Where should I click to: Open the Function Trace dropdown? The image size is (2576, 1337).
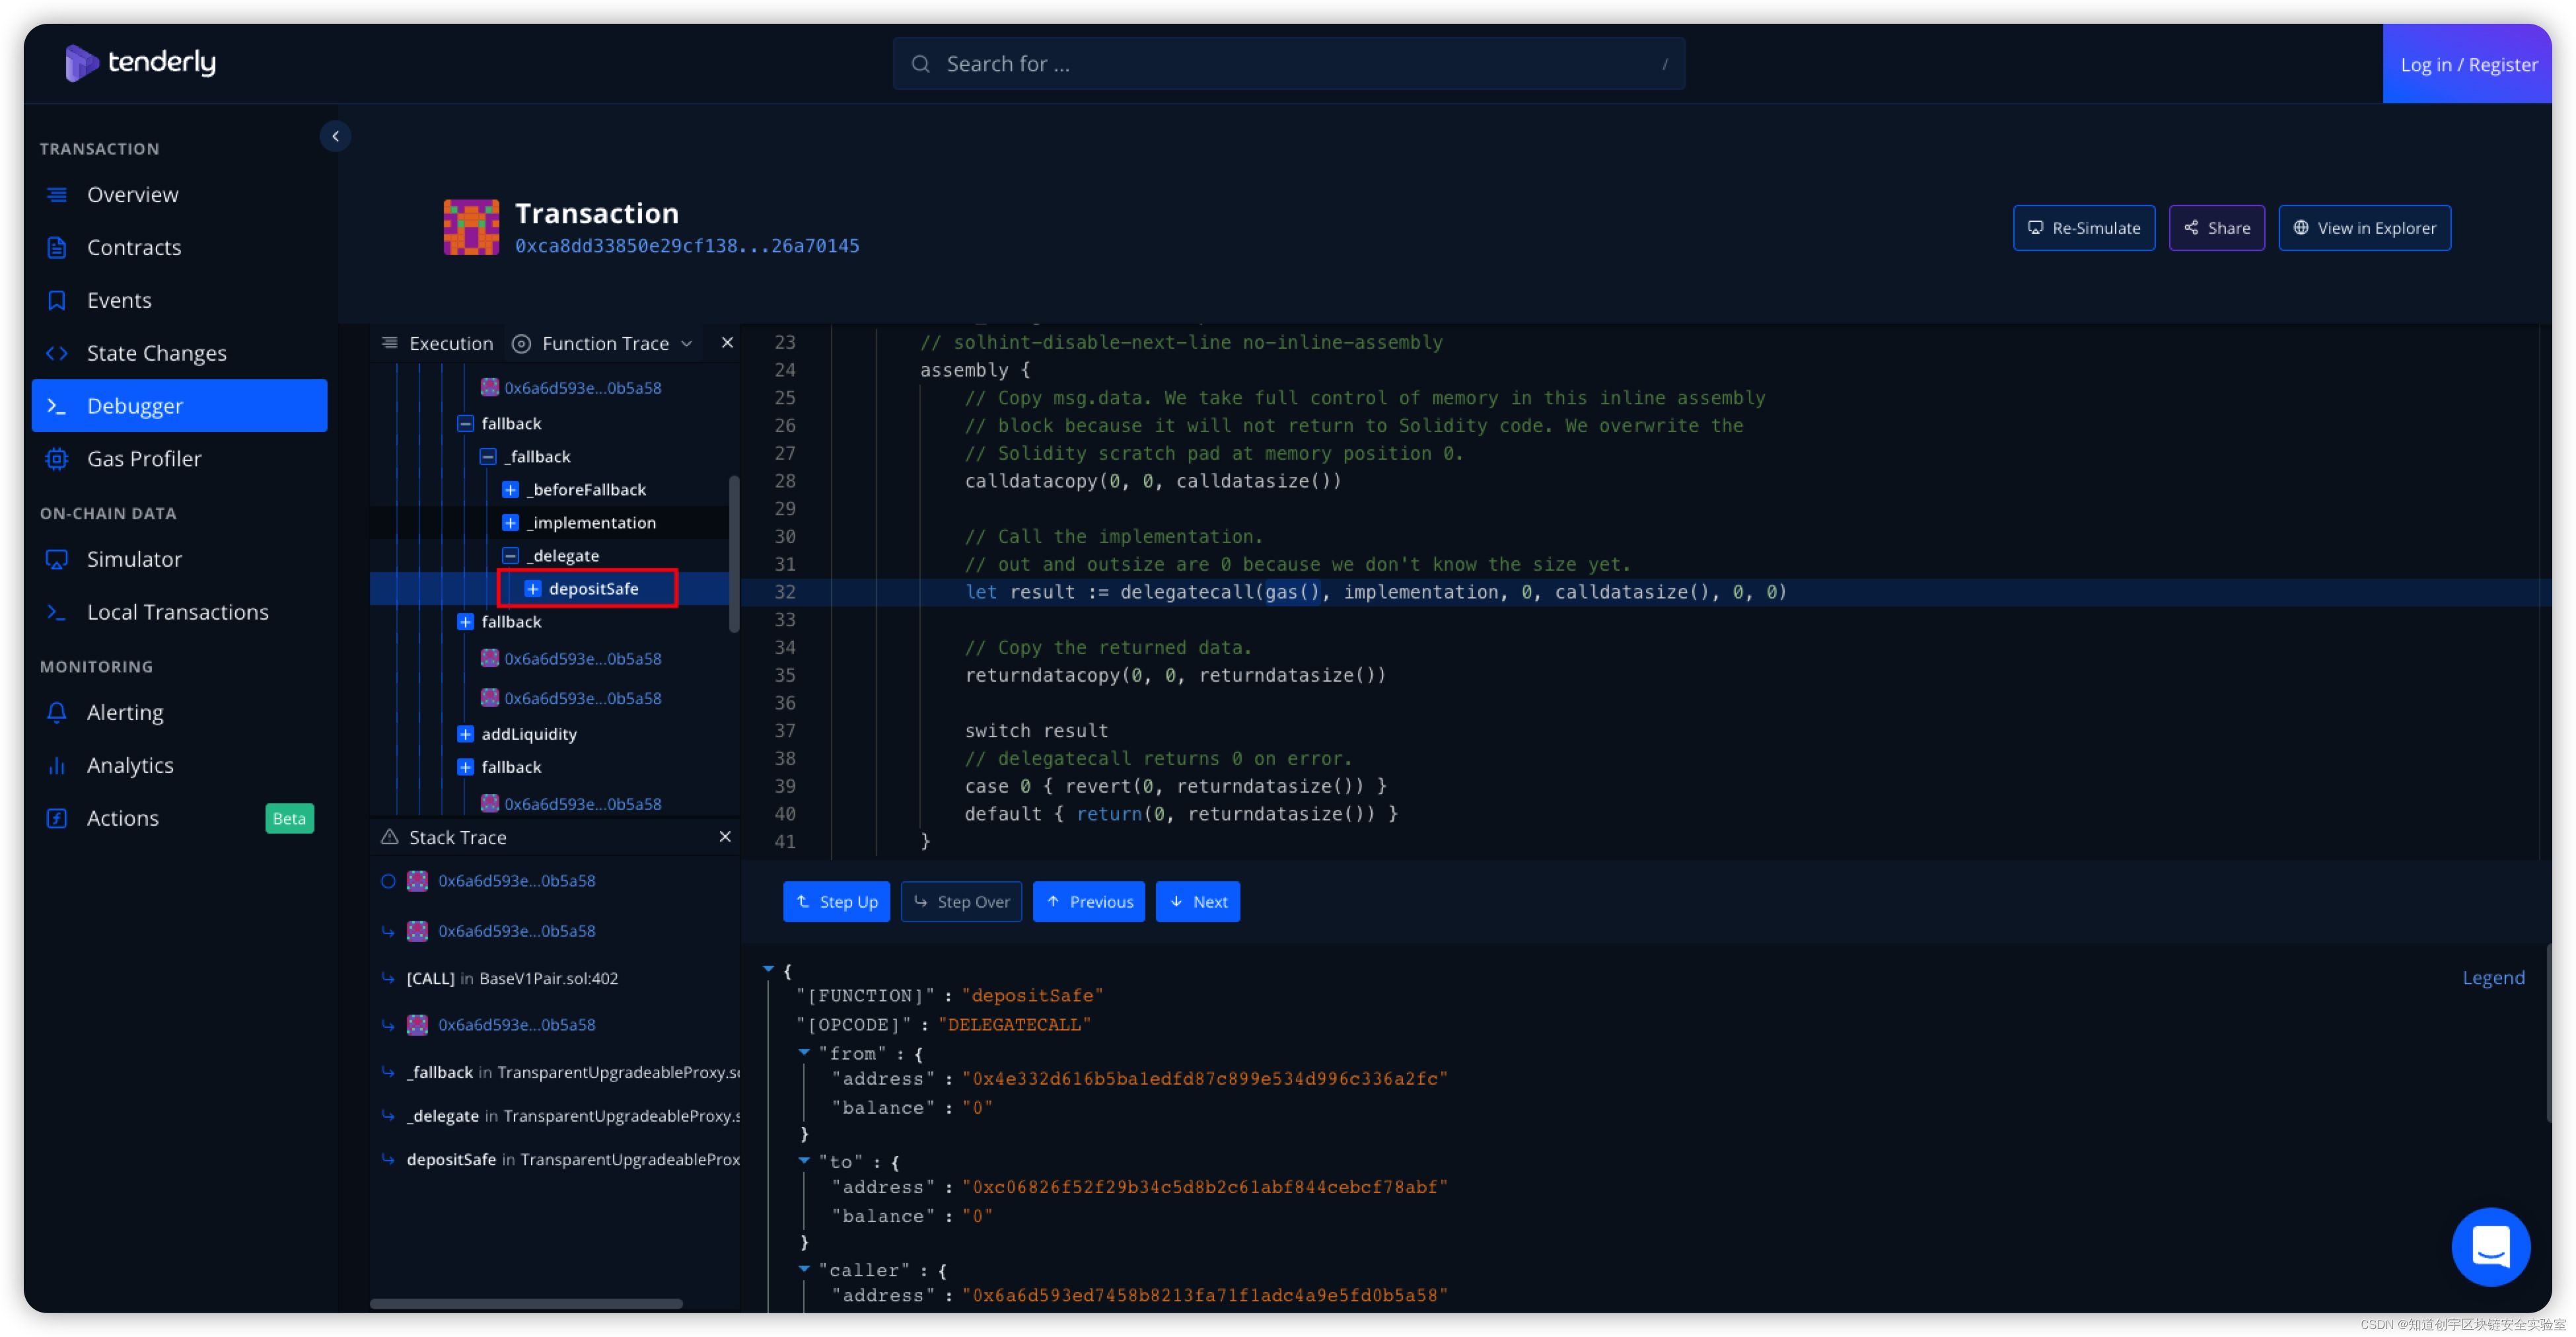click(x=605, y=343)
